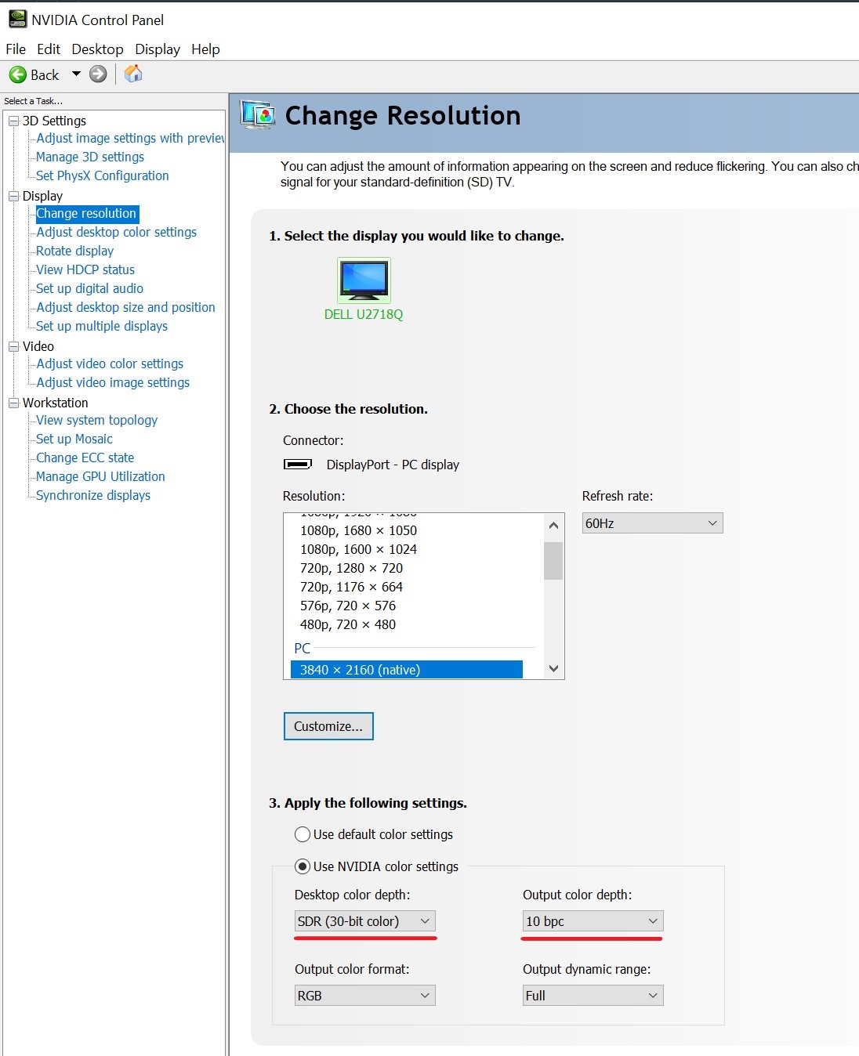Viewport: 859px width, 1056px height.
Task: Click the Change Resolution header icon
Action: point(258,115)
